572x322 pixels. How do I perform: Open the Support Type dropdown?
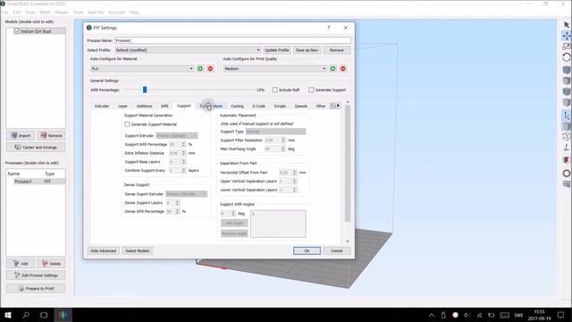tap(276, 131)
